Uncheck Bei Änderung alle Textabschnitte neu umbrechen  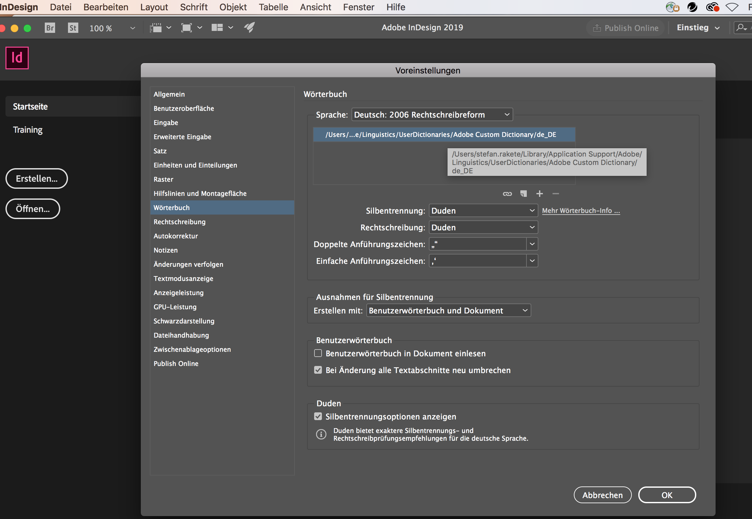318,370
